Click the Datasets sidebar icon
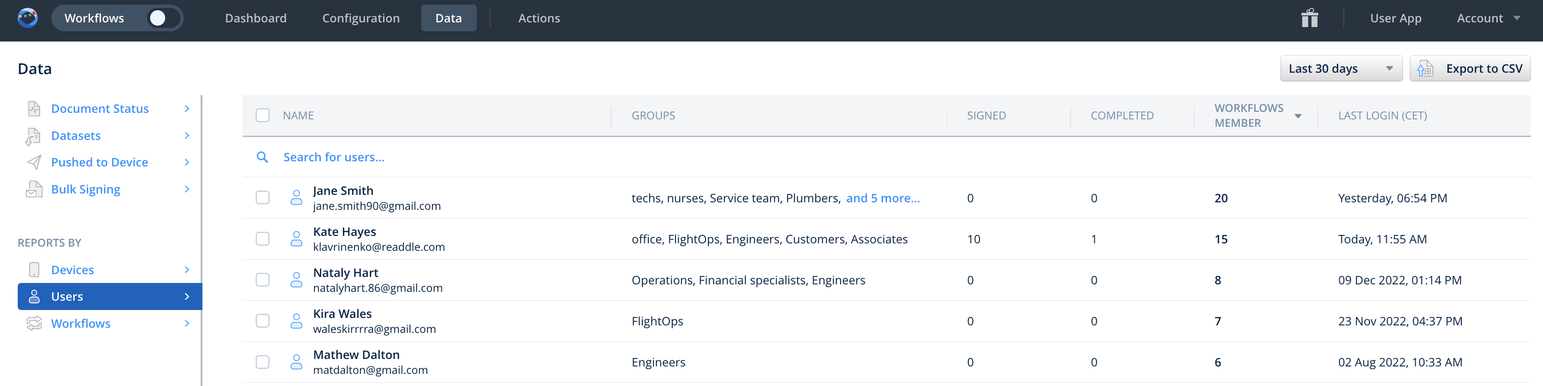Image resolution: width=1543 pixels, height=386 pixels. 33,136
